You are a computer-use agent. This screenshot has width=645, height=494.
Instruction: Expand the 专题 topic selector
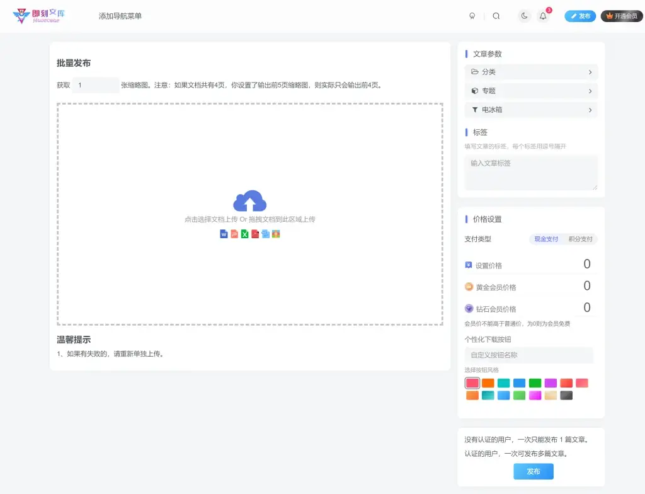click(x=531, y=91)
